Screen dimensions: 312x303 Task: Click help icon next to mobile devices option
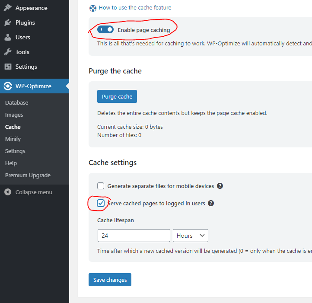(220, 186)
